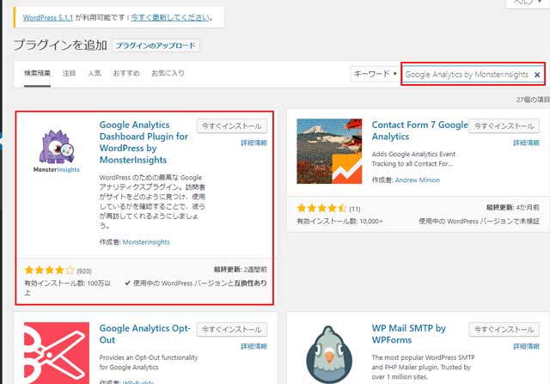This screenshot has width=550, height=384.
Task: Open the Google Analytics Opt-Out title link
Action: (x=145, y=334)
